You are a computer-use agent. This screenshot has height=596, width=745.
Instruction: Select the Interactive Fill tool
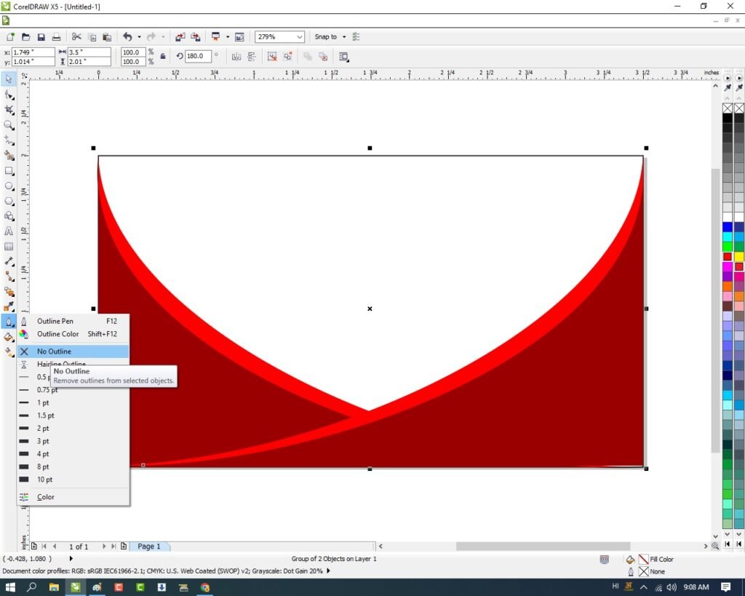point(9,352)
